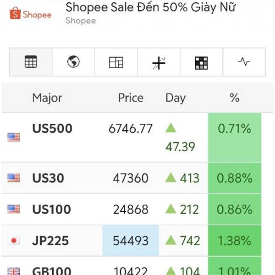Open the US30 index link

[48, 178]
